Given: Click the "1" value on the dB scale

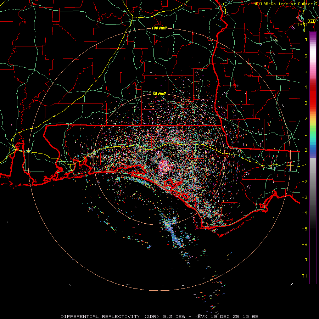Looking at the screenshot, I should pyautogui.click(x=306, y=134).
